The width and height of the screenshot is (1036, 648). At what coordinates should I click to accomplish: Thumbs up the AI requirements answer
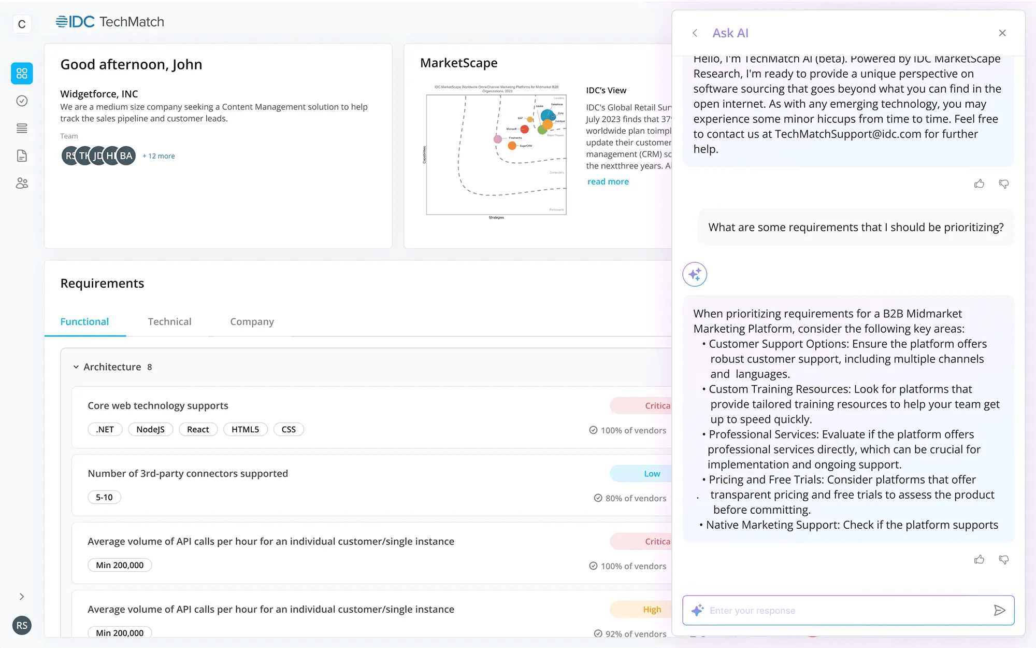[979, 559]
